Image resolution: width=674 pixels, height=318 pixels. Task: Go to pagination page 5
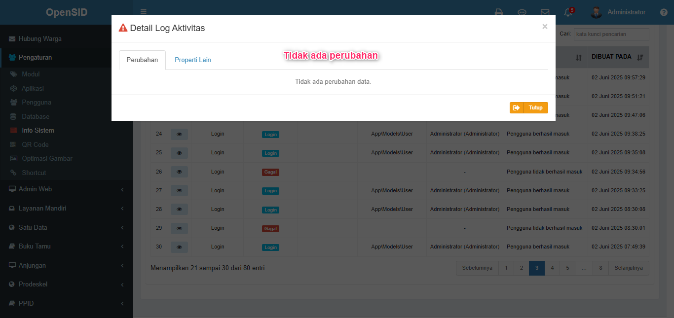567,268
